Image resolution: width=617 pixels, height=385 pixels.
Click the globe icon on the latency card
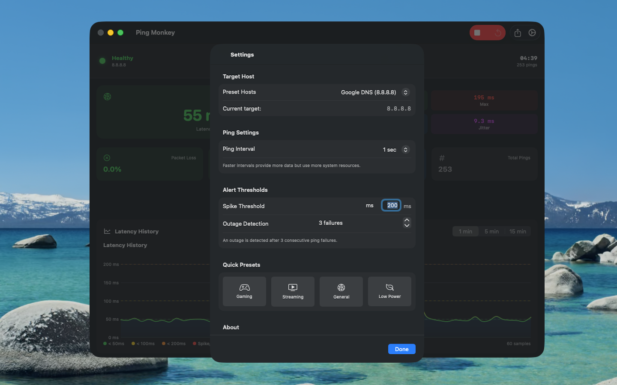(x=107, y=97)
